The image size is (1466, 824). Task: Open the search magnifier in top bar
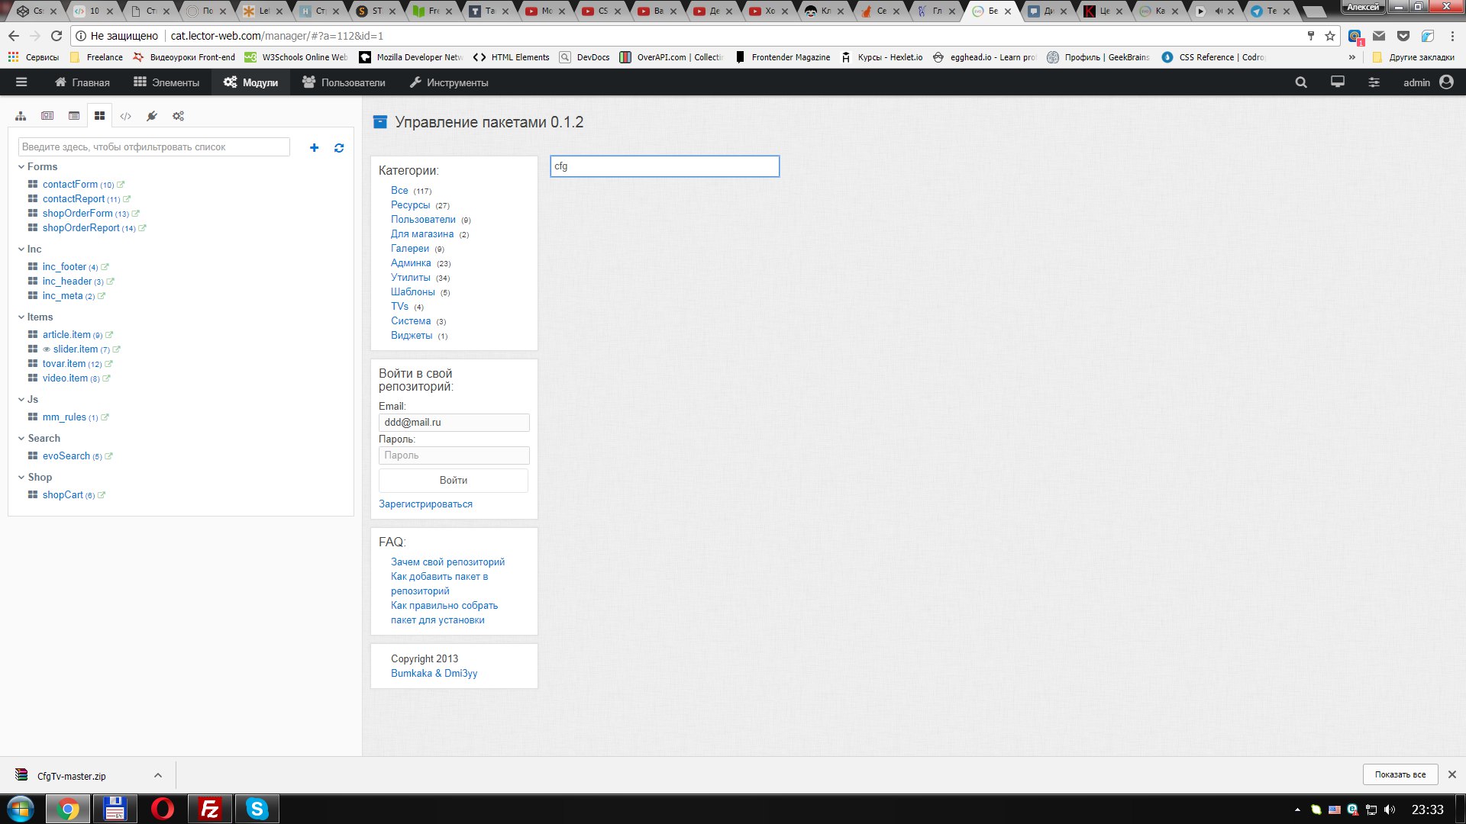coord(1301,82)
